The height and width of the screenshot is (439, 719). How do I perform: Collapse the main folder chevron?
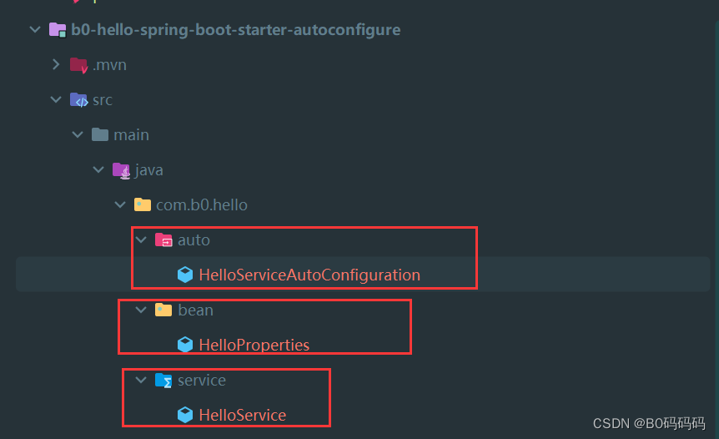point(78,135)
